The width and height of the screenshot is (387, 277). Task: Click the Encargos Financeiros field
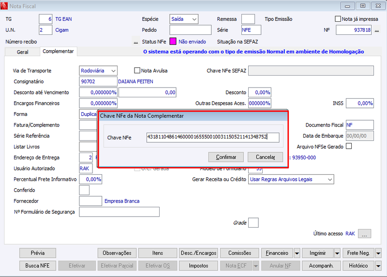(98, 103)
